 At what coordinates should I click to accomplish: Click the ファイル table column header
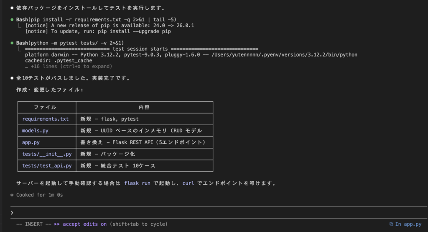(x=45, y=107)
